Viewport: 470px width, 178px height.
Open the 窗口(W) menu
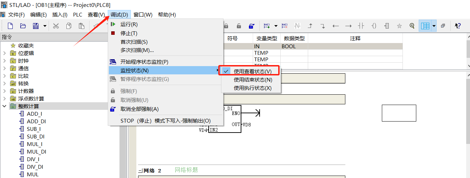coord(143,15)
